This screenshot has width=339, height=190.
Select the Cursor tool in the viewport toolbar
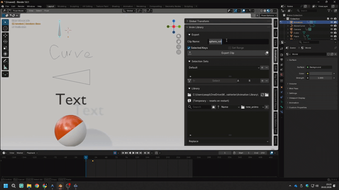click(5, 28)
